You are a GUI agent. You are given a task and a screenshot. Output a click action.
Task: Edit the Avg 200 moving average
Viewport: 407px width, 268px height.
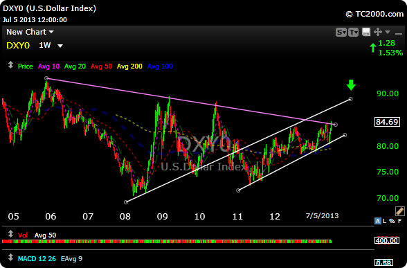tap(129, 66)
